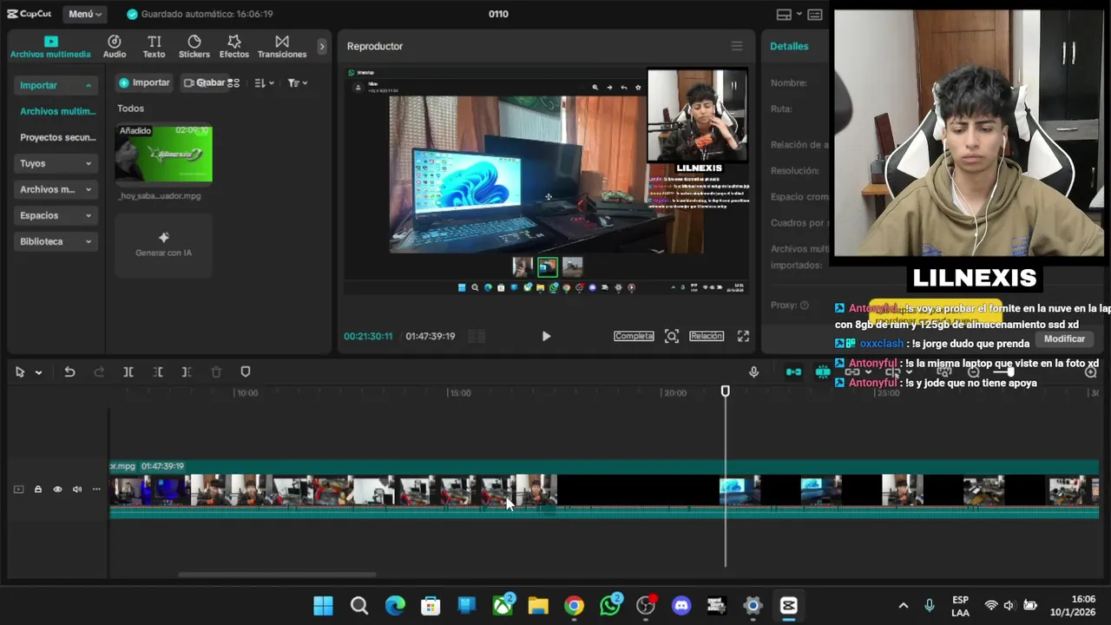Click the trash delete icon

tap(216, 372)
